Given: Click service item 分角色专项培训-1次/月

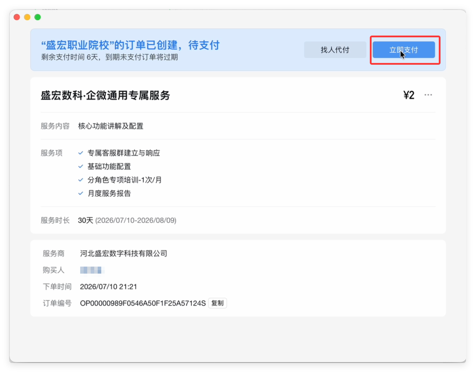Looking at the screenshot, I should [x=125, y=180].
